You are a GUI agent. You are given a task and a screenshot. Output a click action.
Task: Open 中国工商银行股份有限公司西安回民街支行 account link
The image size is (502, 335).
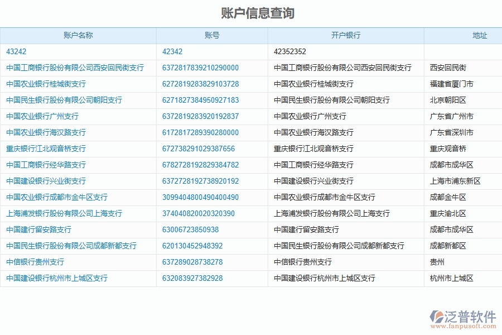coord(75,68)
